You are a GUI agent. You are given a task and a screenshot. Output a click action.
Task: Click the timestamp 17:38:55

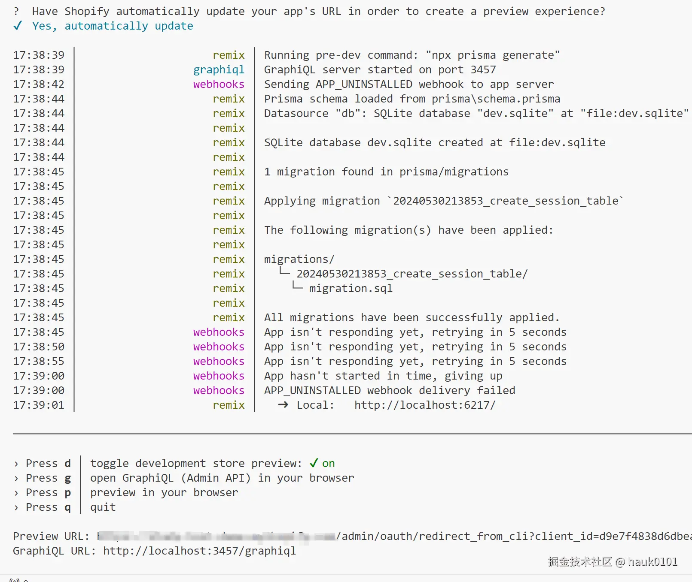(39, 361)
